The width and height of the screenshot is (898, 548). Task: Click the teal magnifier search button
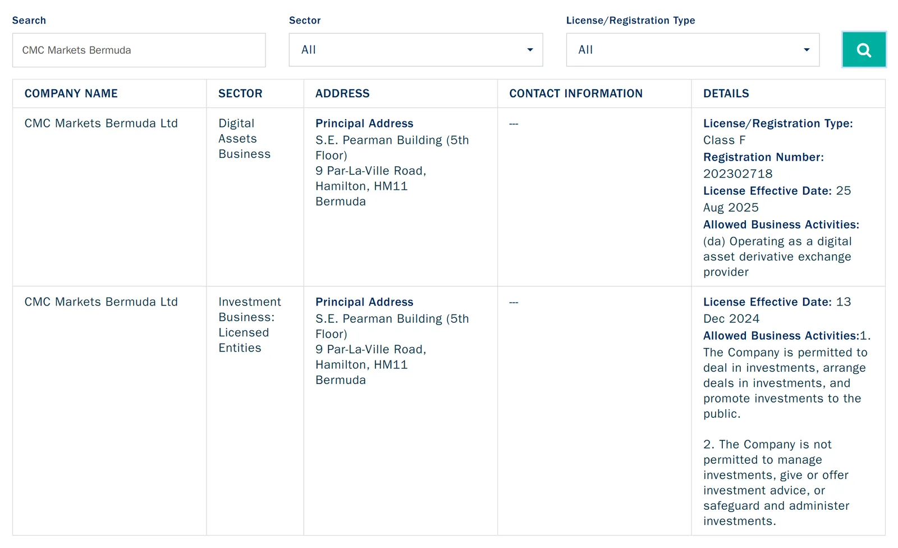coord(864,50)
